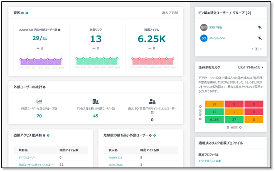The height and width of the screenshot is (172, 275).
Task: Click the groups chart icon above 70
Action: click(x=39, y=101)
